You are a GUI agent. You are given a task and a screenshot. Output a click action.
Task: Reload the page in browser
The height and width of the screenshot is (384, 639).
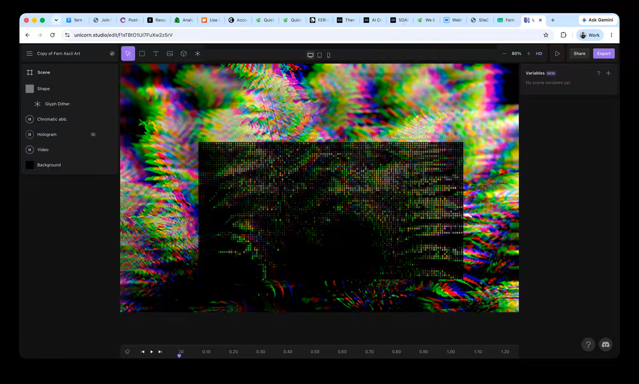coord(52,35)
